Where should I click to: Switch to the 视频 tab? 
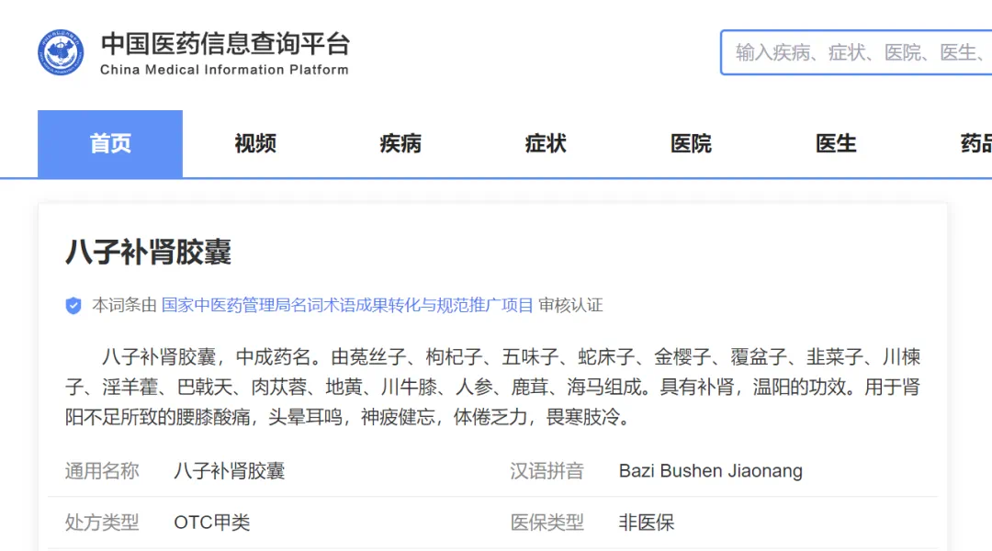254,143
